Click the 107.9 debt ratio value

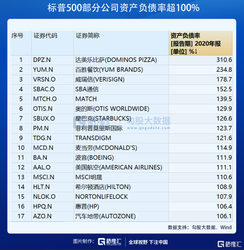tap(224, 197)
